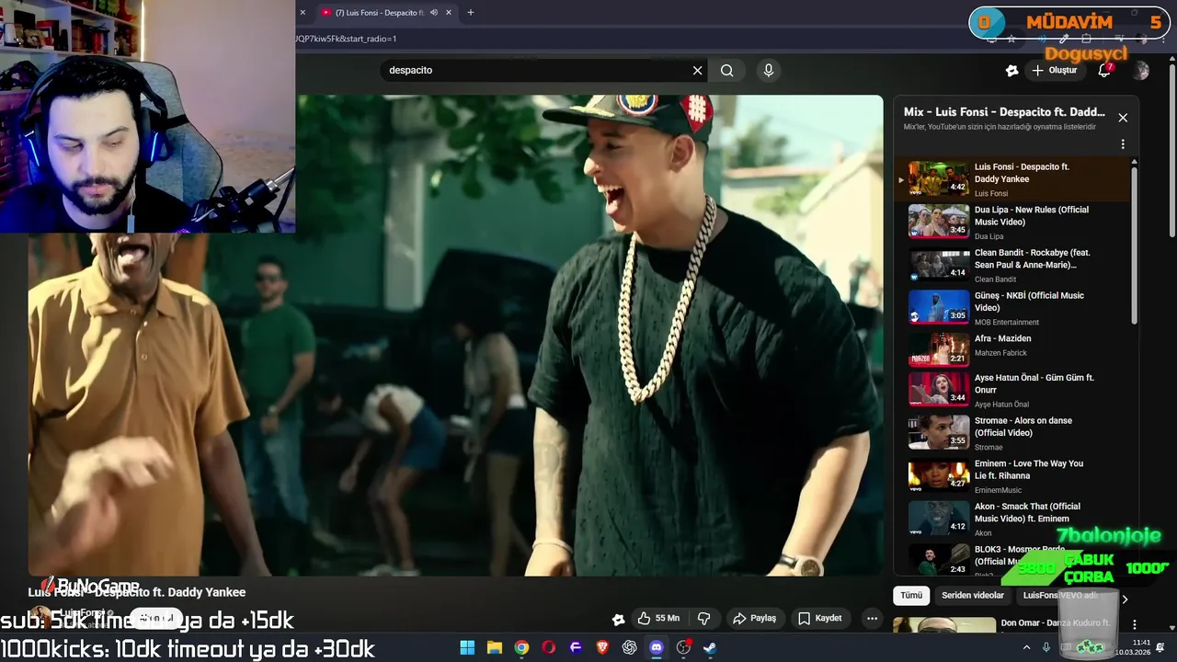This screenshot has width=1177, height=662.
Task: Show next filter chips with arrow
Action: click(x=1124, y=599)
